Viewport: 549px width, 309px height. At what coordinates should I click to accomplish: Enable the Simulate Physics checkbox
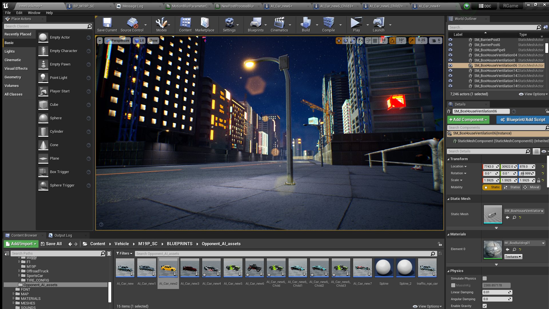485,278
